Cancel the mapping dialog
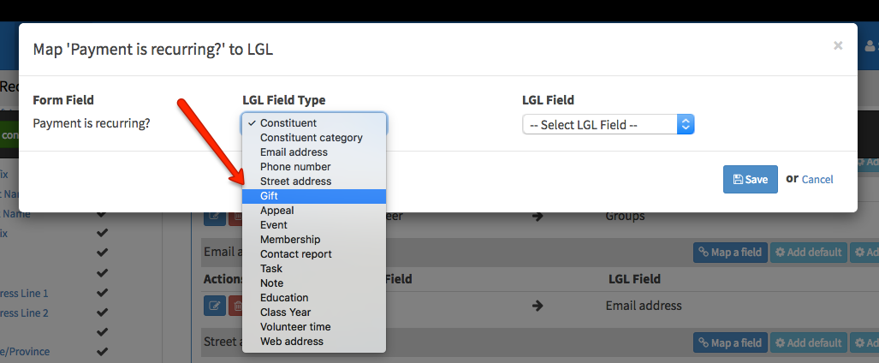 tap(817, 180)
